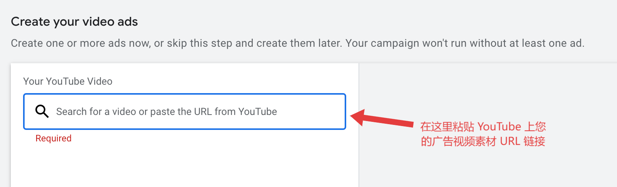
Task: Select the Chinese annotation line mentioning YouTube
Action: coord(483,126)
